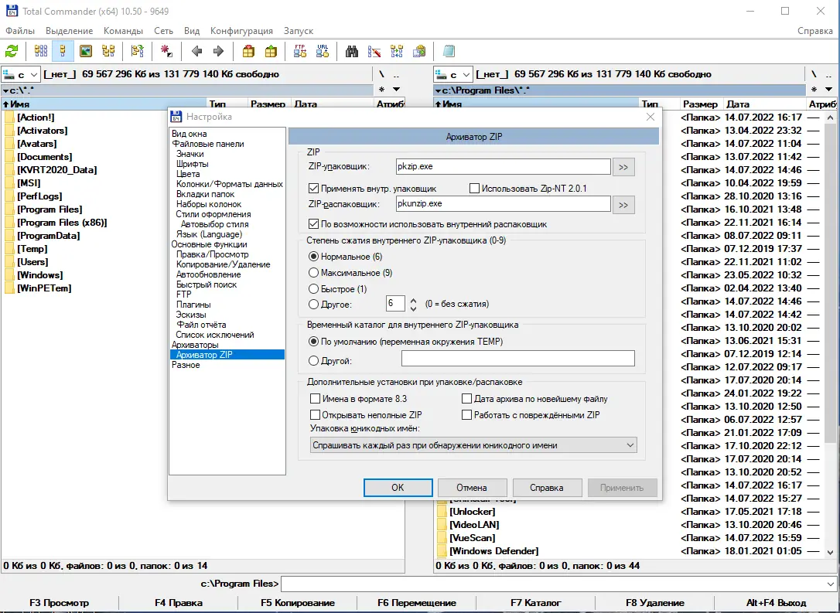Click the right panel favorites asterisk button
Screen dimensions: 840x613
814,90
